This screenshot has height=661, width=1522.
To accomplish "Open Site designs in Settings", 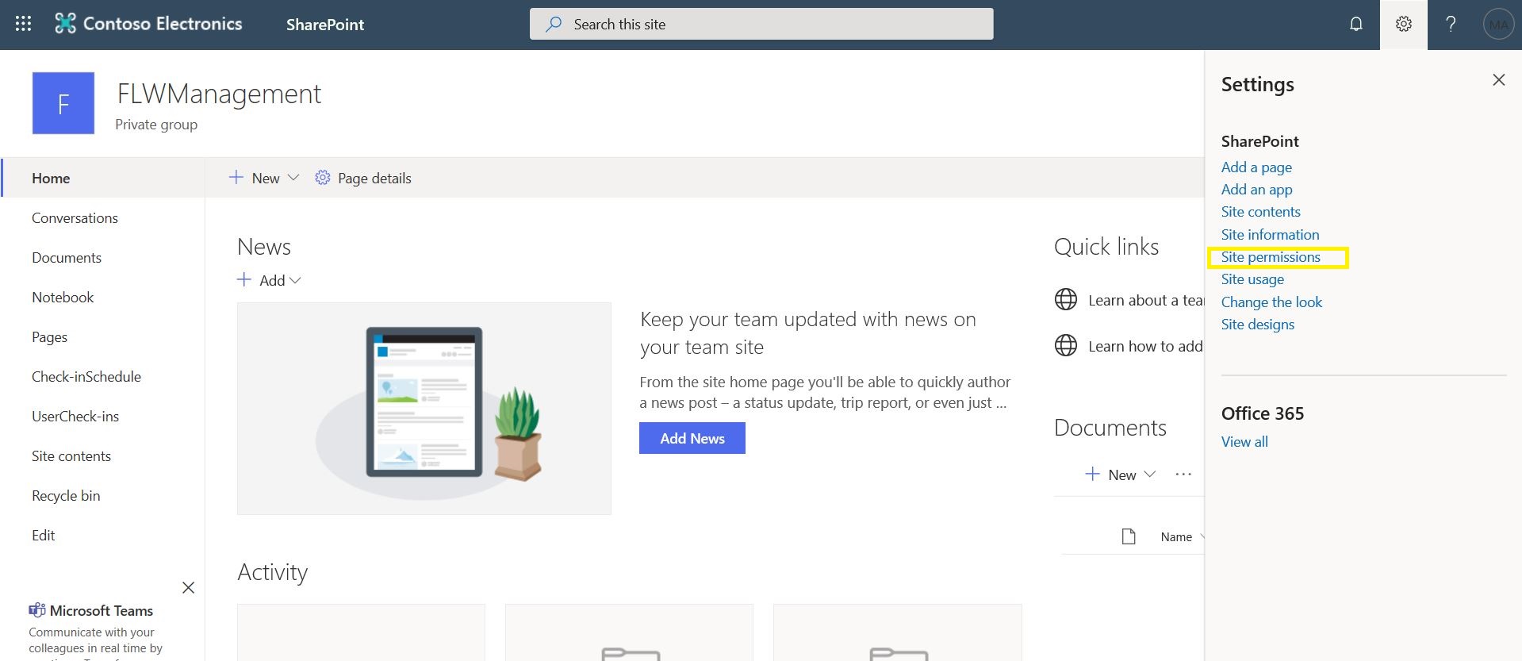I will (1257, 324).
